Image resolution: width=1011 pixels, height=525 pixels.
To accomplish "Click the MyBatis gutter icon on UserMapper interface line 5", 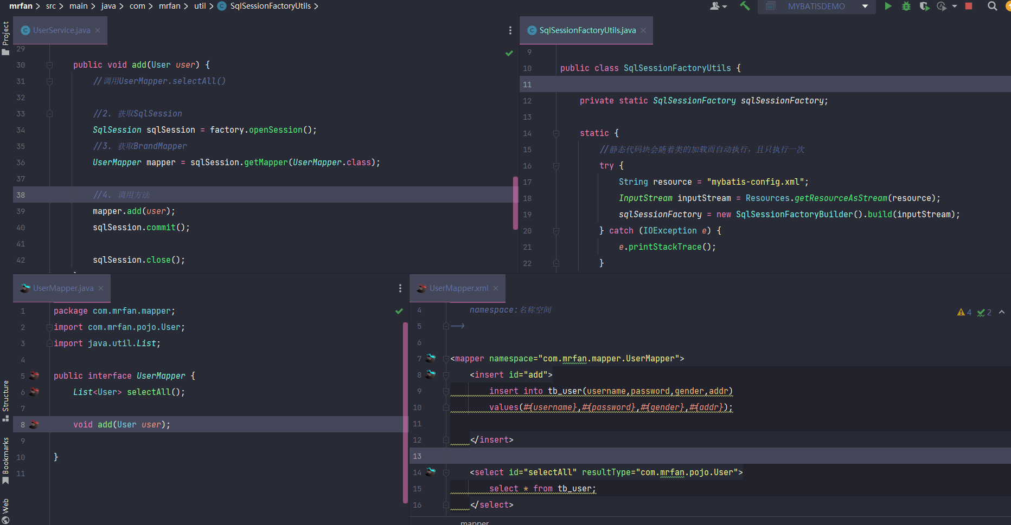I will coord(34,375).
